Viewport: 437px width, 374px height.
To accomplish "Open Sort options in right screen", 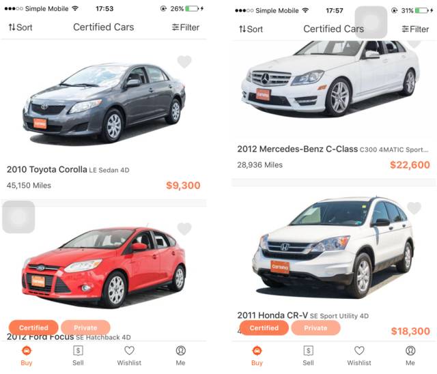I will coord(251,29).
